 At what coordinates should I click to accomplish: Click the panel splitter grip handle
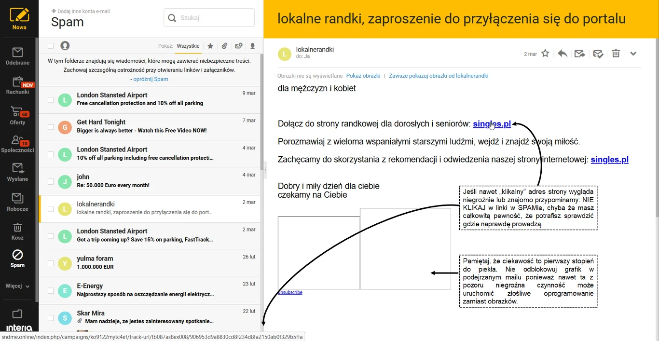pyautogui.click(x=265, y=169)
